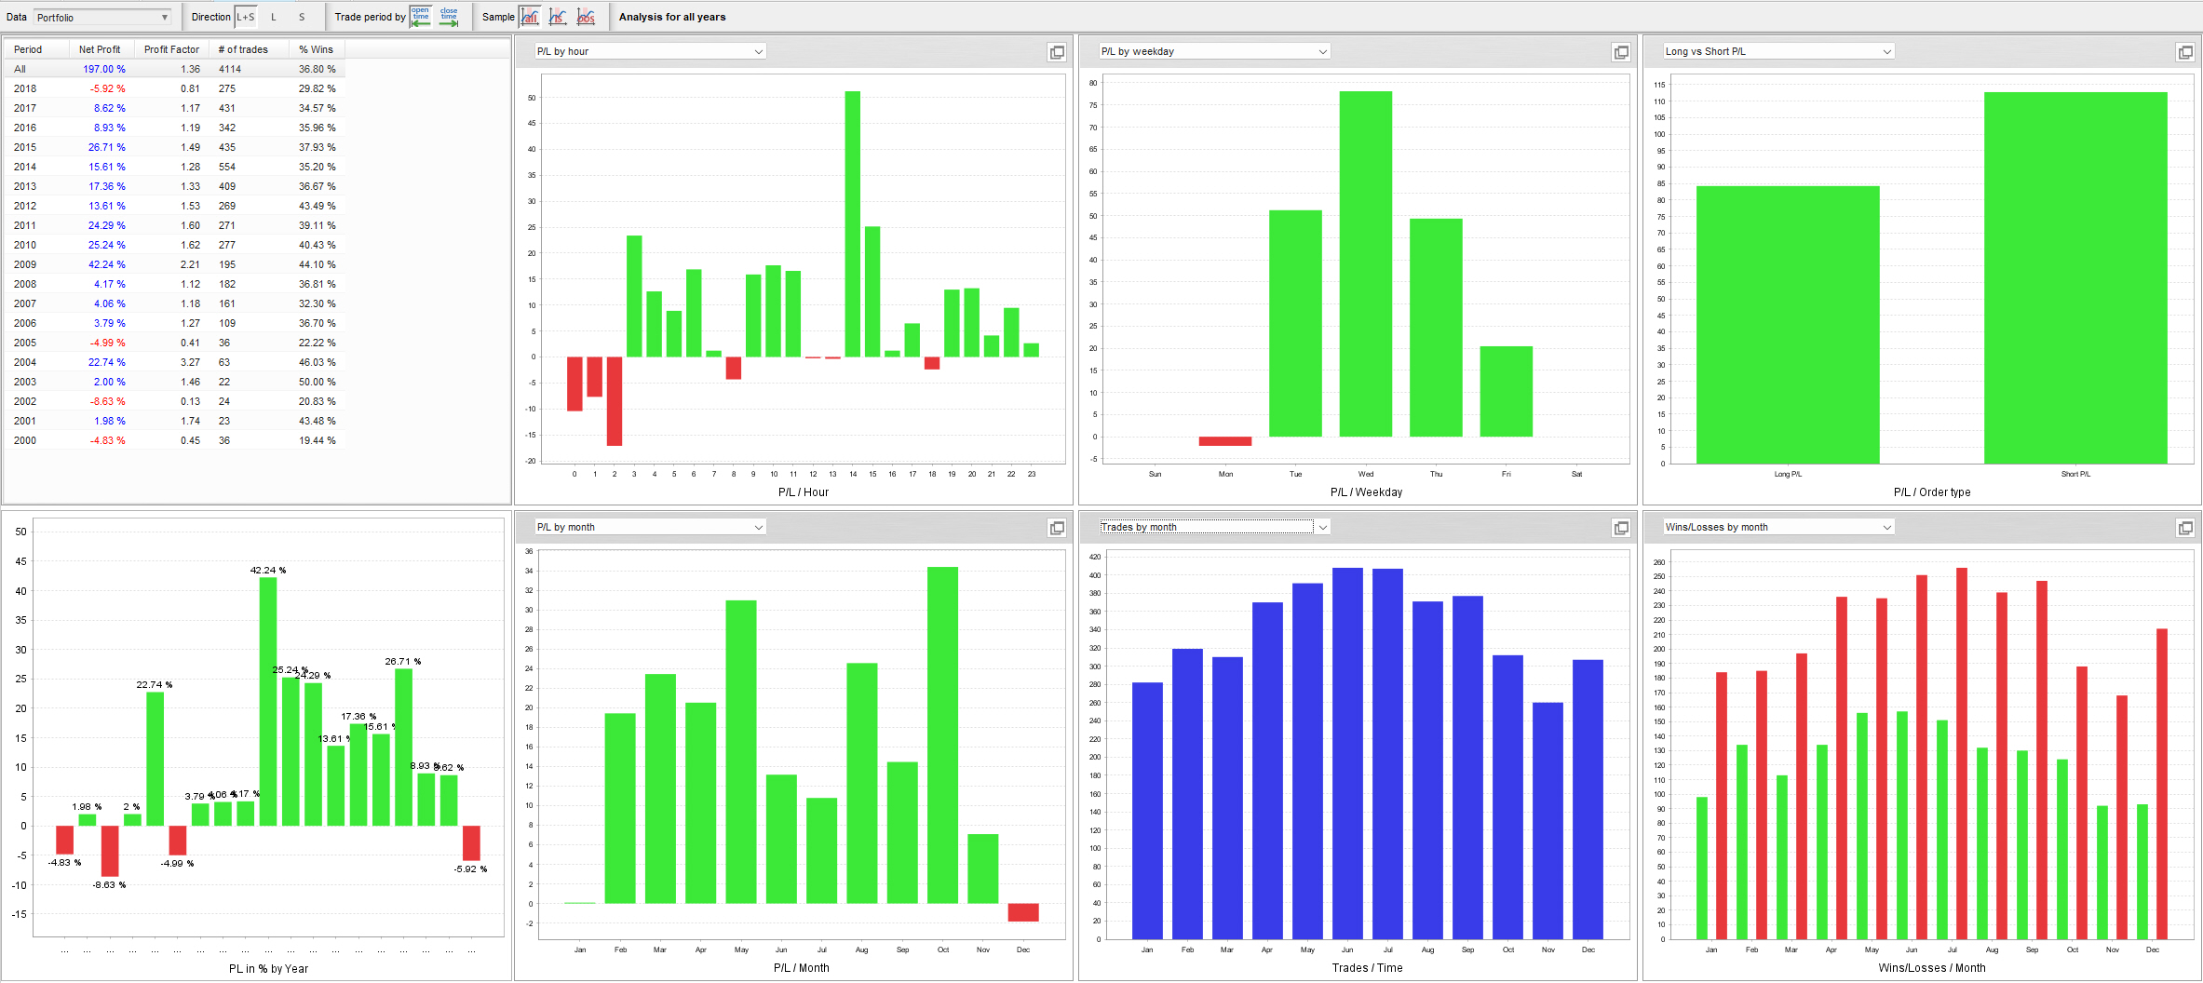Click the Oct bar in P/L by month
This screenshot has height=983, width=2203.
coord(942,735)
